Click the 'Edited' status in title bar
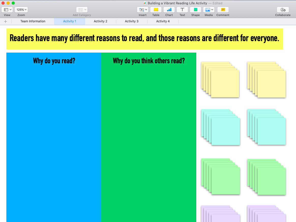The height and width of the screenshot is (222, 296). [x=217, y=3]
